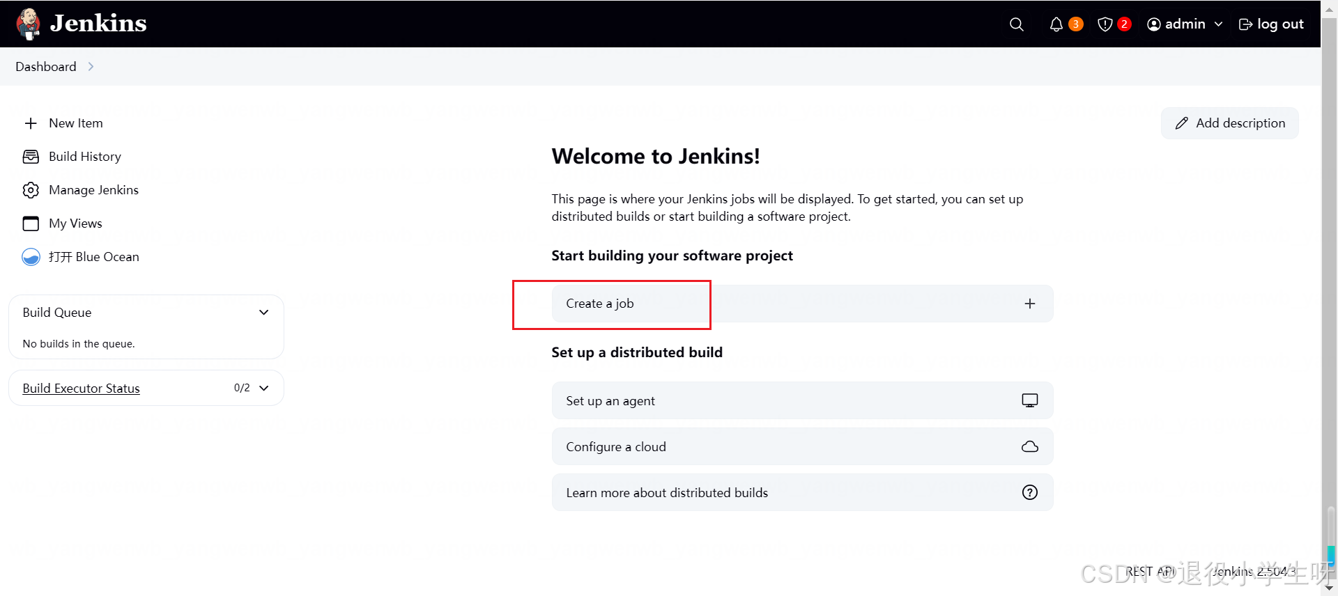Click the Jenkins 2.504.3 version footer
This screenshot has width=1338, height=596.
click(1254, 572)
